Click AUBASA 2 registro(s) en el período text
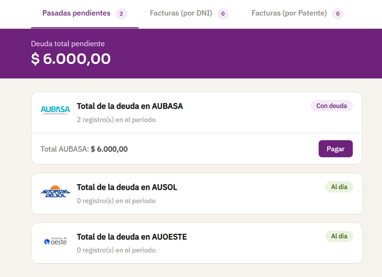Viewport: 382px width, 277px height. 116,120
